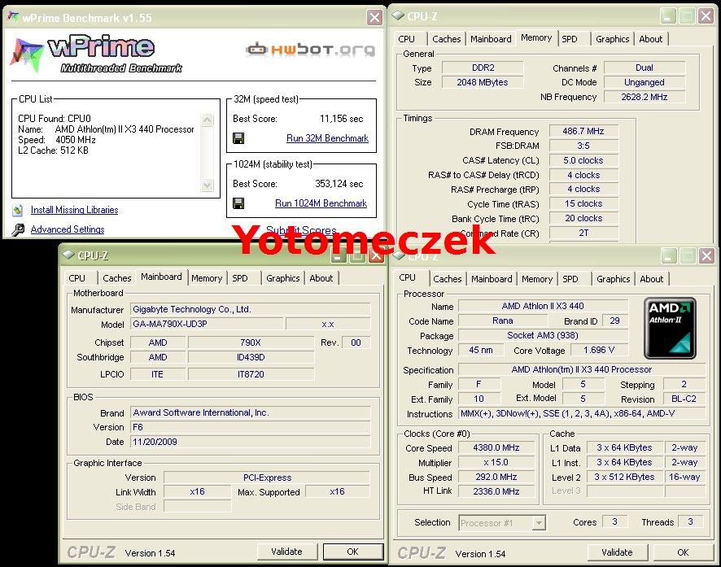Image resolution: width=721 pixels, height=567 pixels.
Task: Open About tab in CPU window
Action: [x=652, y=279]
